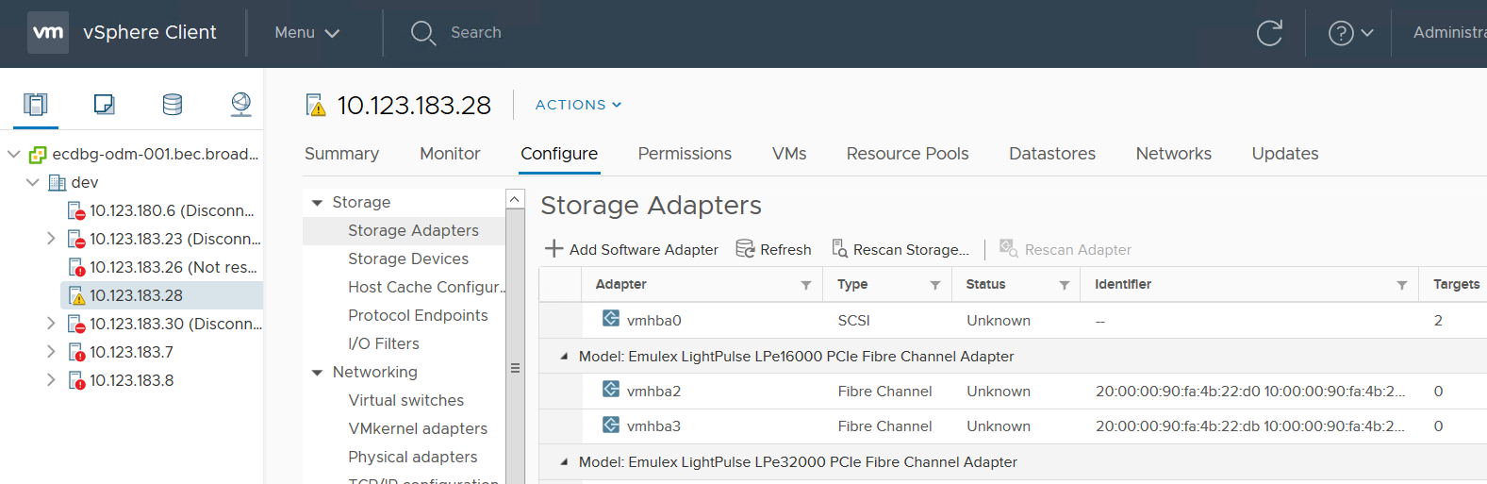Open the ACTIONS dropdown
This screenshot has width=1487, height=484.
click(578, 105)
